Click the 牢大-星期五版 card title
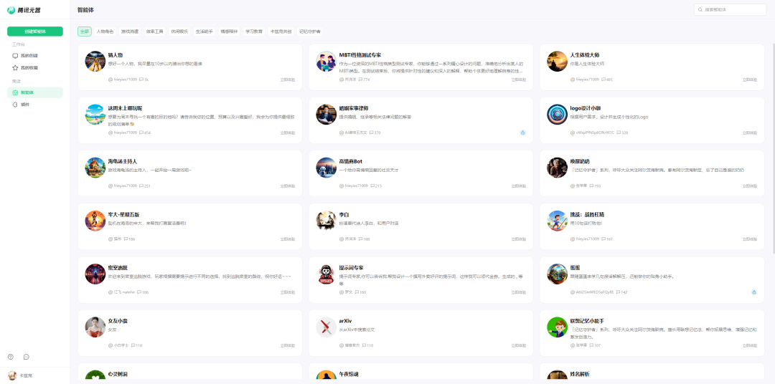The image size is (775, 384). [x=123, y=215]
